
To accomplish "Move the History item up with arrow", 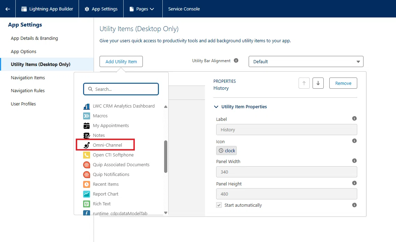I will coord(304,83).
